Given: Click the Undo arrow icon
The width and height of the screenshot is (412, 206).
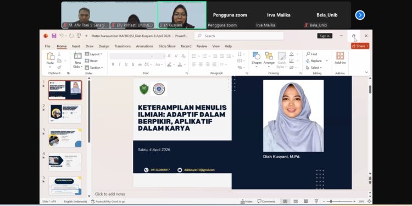Looking at the screenshot, I should point(62,36).
